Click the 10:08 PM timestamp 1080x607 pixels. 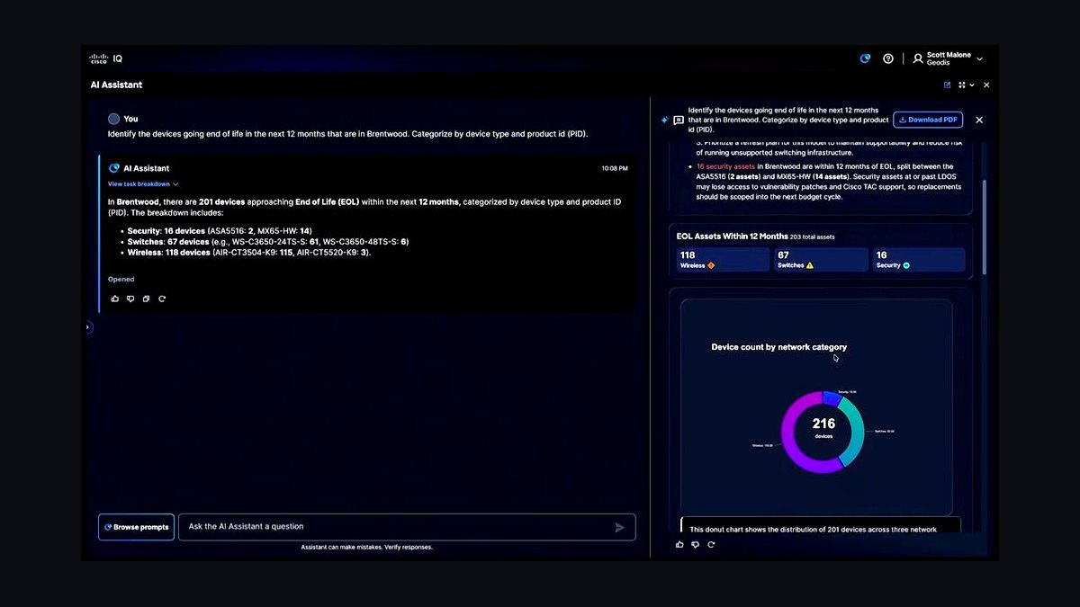point(615,168)
